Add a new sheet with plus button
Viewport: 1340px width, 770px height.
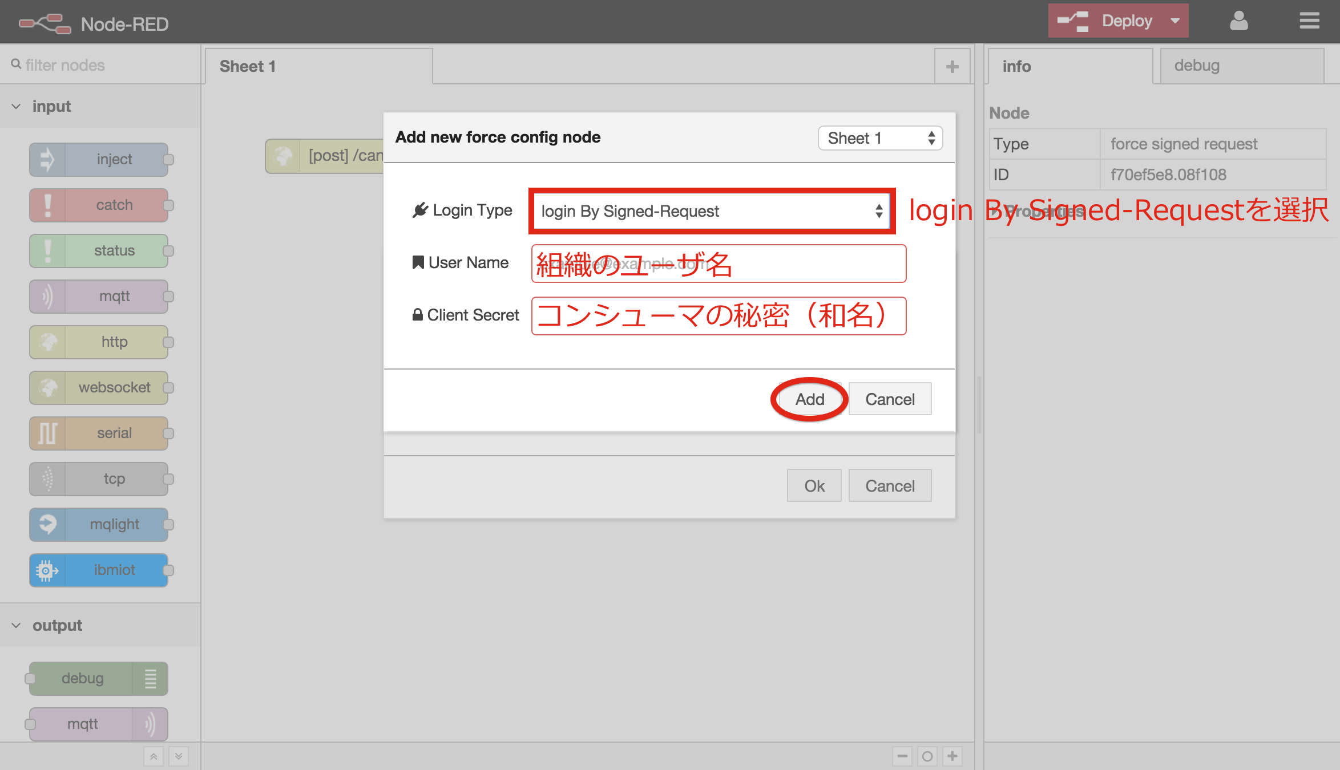(952, 67)
